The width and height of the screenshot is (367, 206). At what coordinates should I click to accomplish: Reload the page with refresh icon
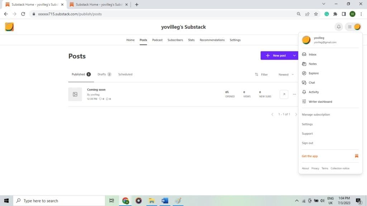(23, 14)
